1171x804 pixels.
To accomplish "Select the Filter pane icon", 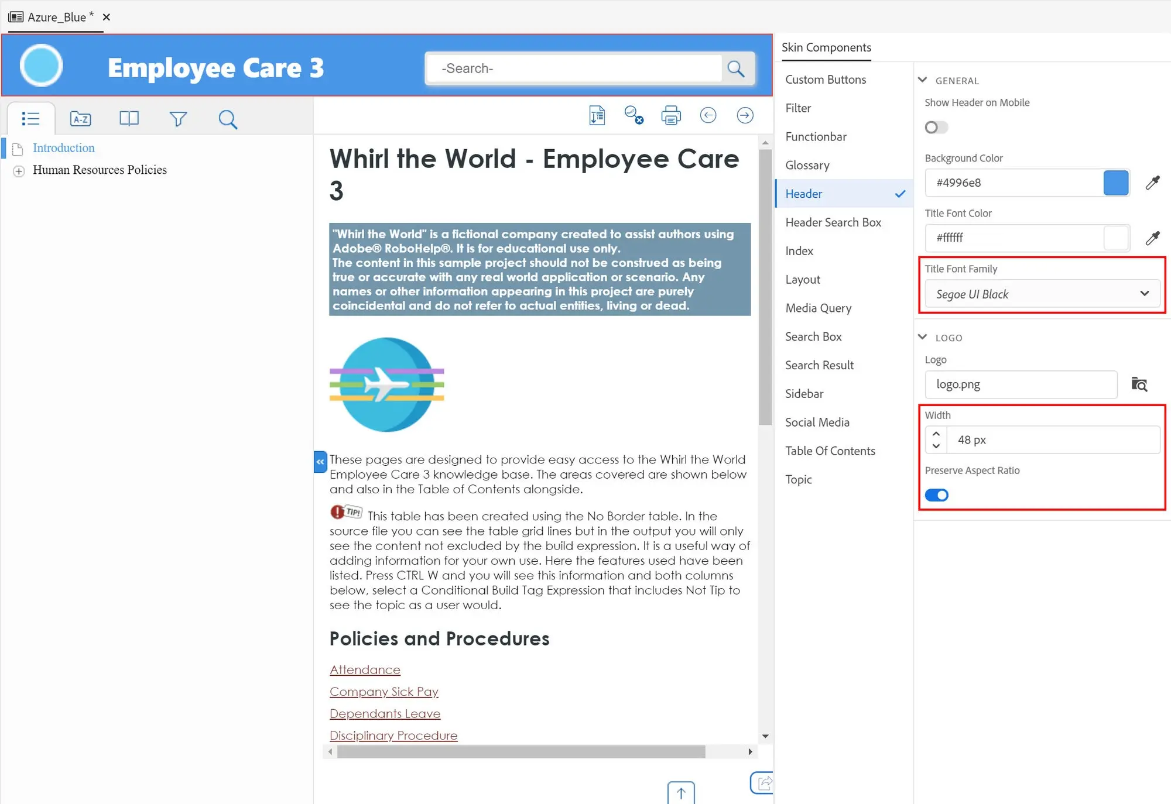I will point(179,118).
